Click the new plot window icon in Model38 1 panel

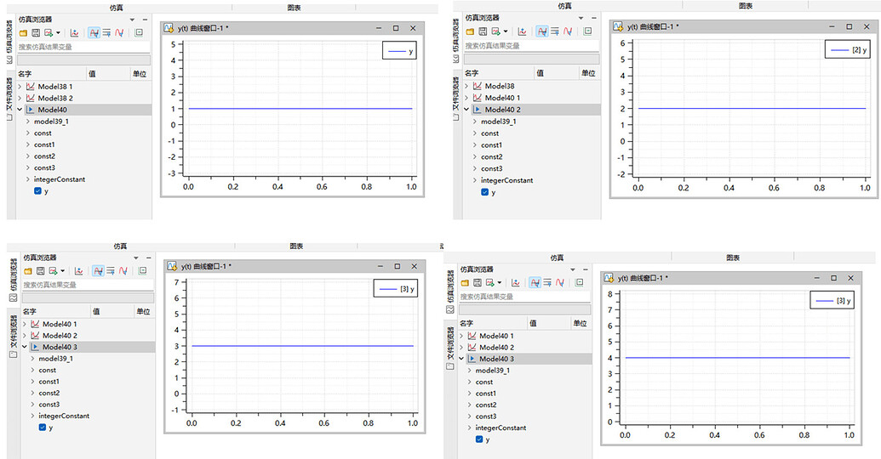point(74,33)
